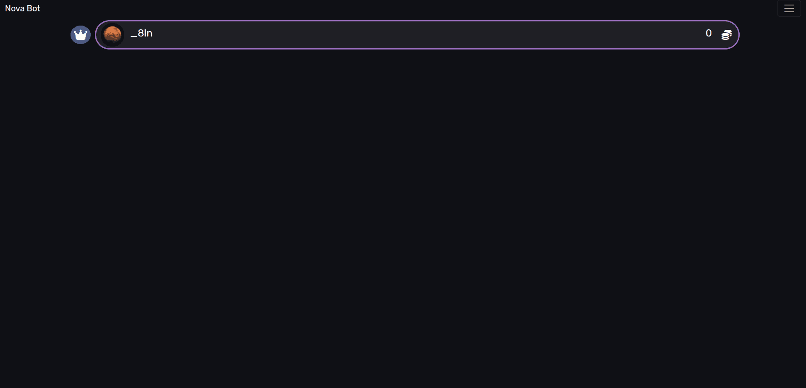Open the Nova Bot home link

(x=23, y=8)
